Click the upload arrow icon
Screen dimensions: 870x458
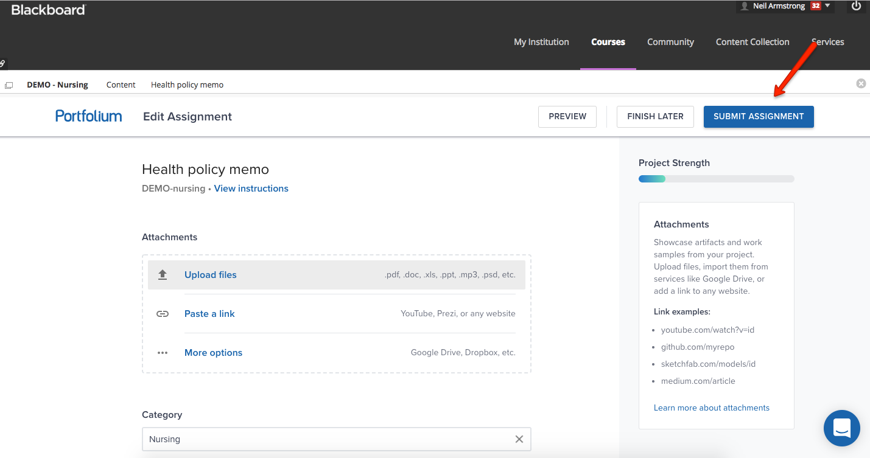[x=163, y=275]
